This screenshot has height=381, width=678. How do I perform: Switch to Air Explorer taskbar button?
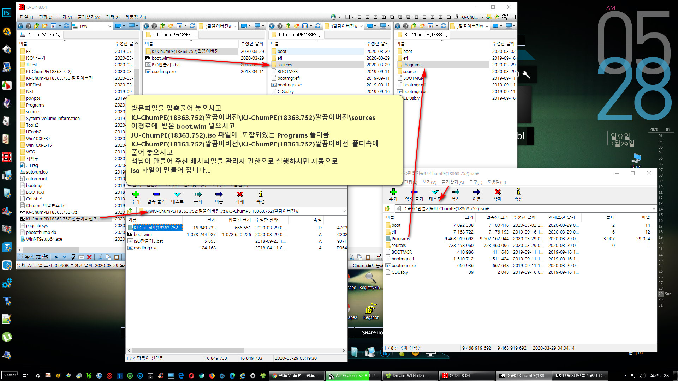click(353, 376)
